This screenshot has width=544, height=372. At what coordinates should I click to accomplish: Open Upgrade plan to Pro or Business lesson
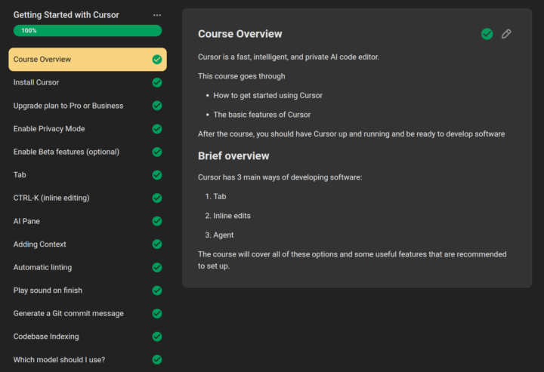click(88, 106)
